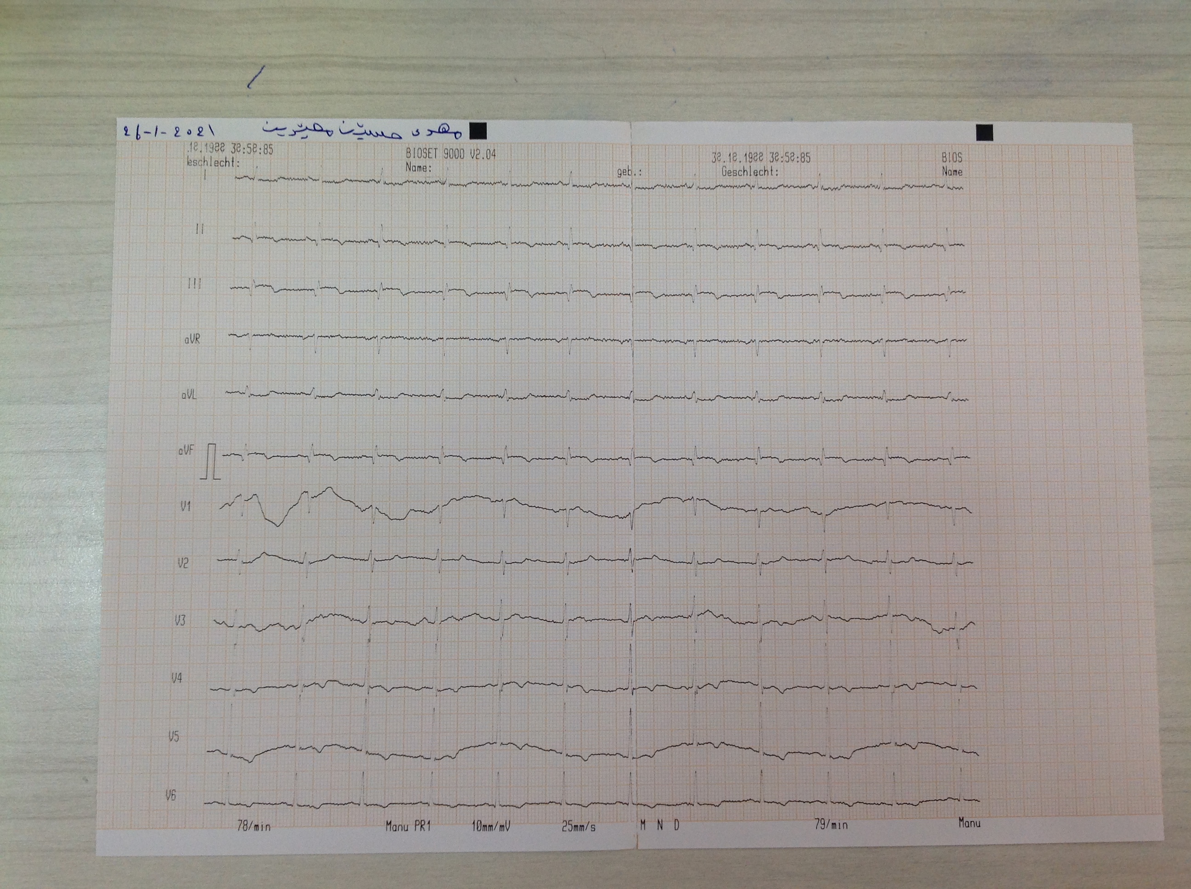Screen dimensions: 1191x889
Task: Select the aVL lead label
Action: pyautogui.click(x=188, y=395)
